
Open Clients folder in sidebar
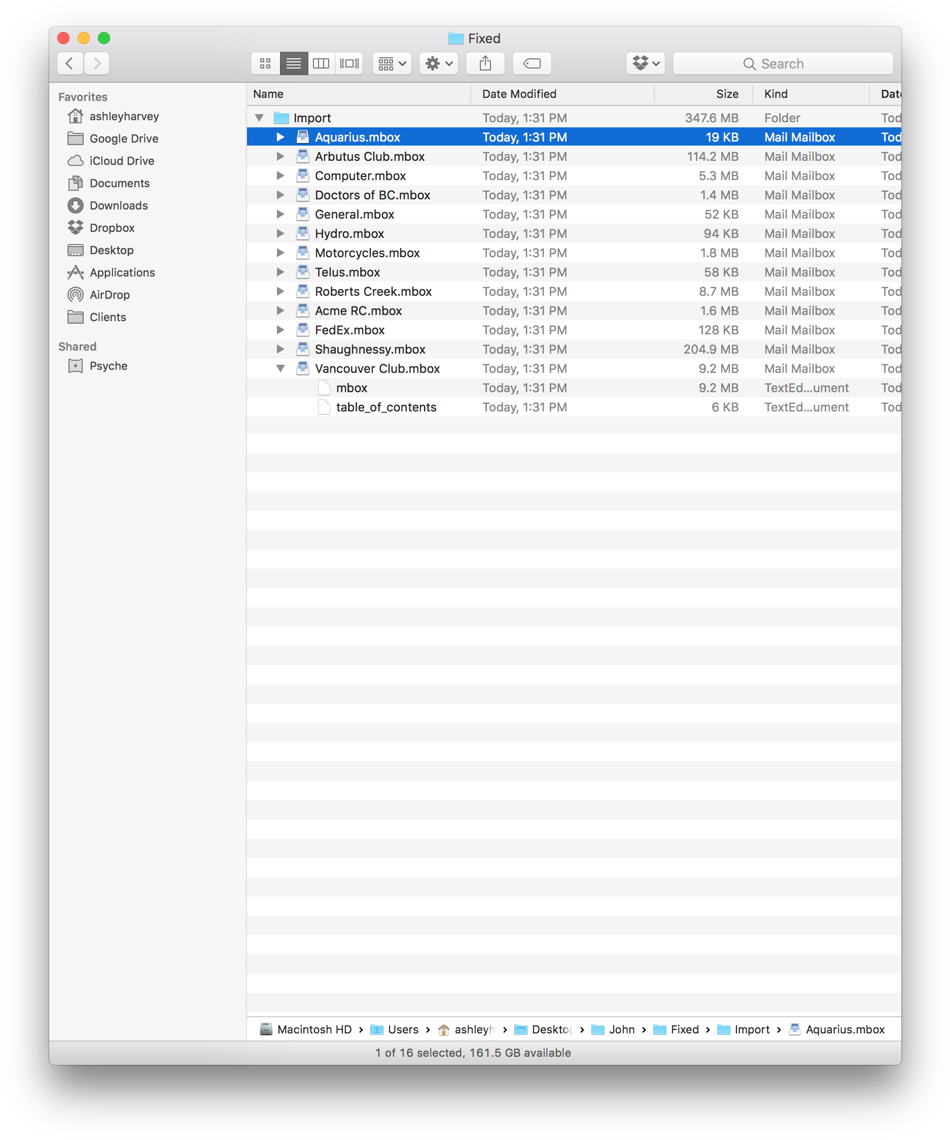(x=97, y=317)
